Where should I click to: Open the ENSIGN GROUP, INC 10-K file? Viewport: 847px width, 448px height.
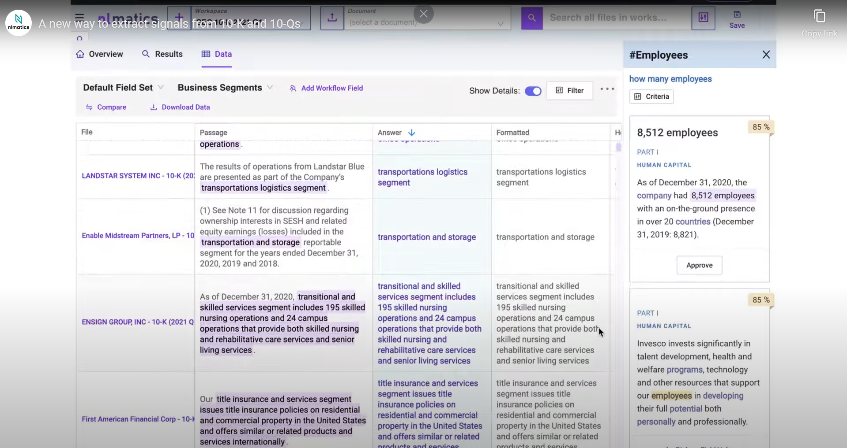[x=138, y=322]
